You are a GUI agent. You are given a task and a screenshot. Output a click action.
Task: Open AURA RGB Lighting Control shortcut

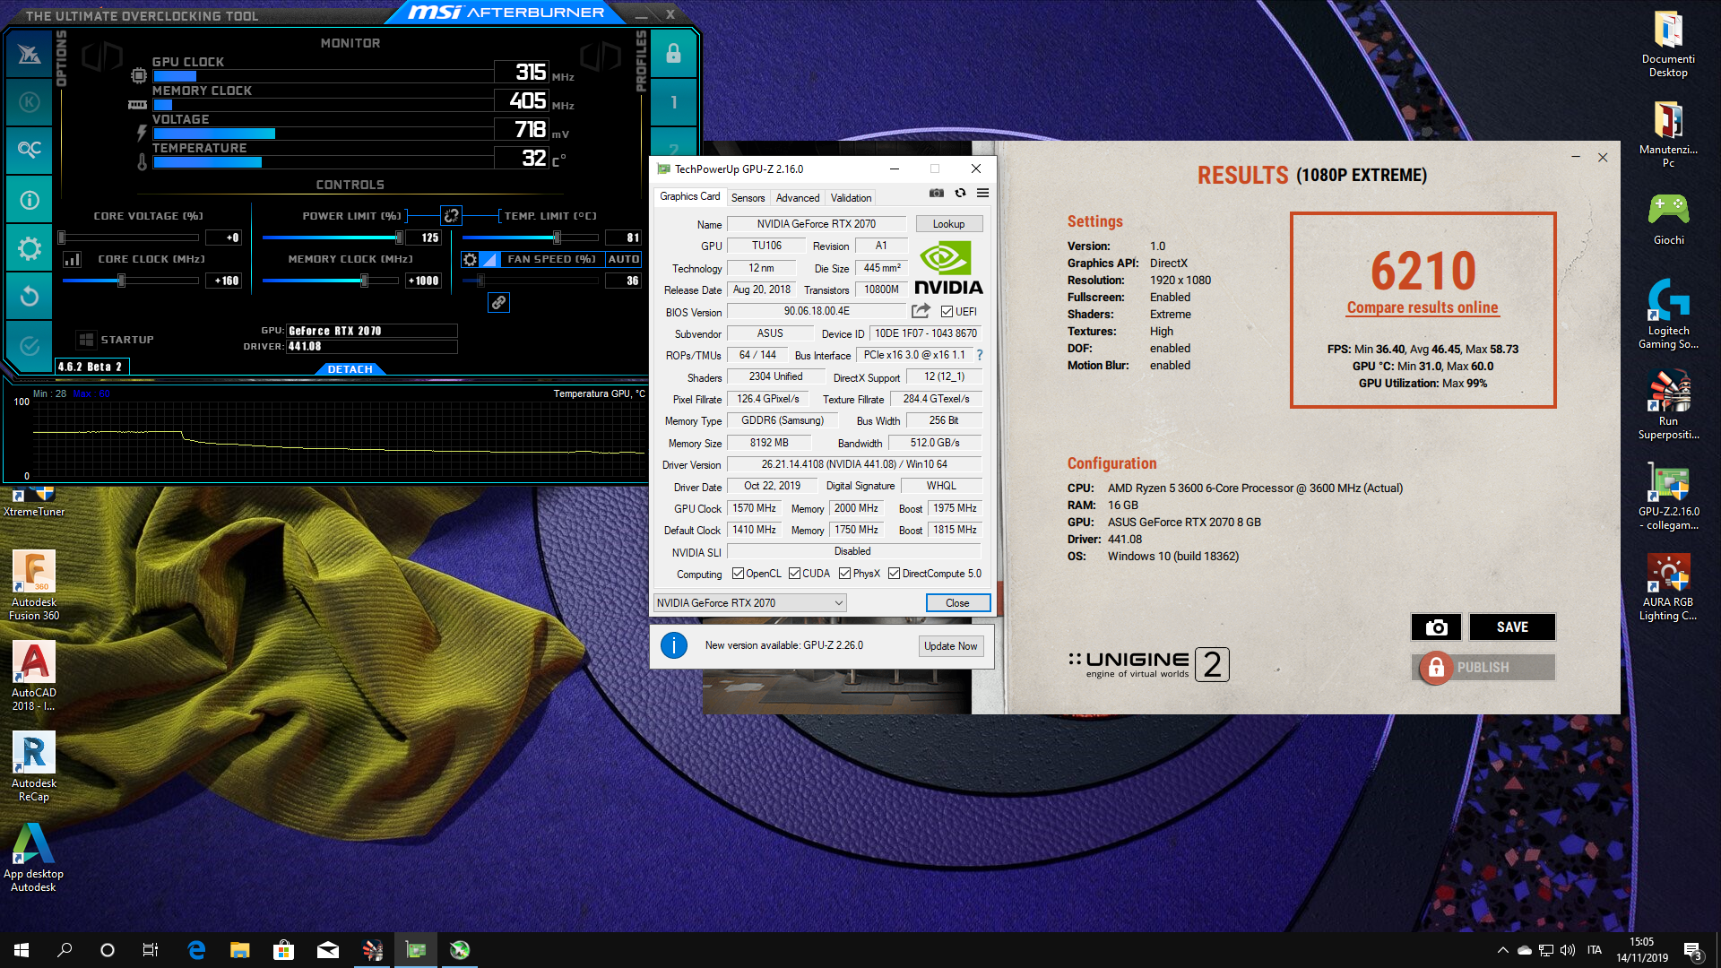coord(1668,586)
